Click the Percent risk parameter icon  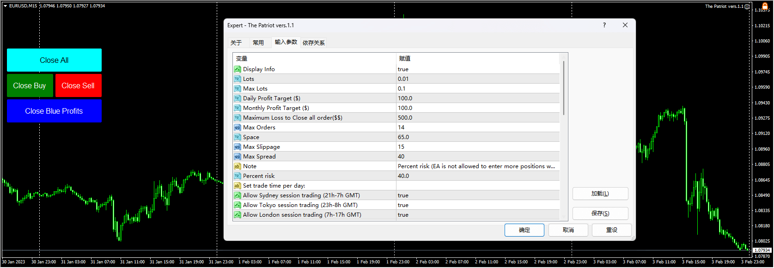coord(237,176)
